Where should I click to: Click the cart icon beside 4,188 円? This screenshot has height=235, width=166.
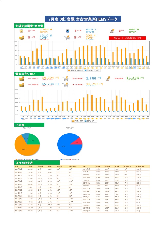[66, 79]
